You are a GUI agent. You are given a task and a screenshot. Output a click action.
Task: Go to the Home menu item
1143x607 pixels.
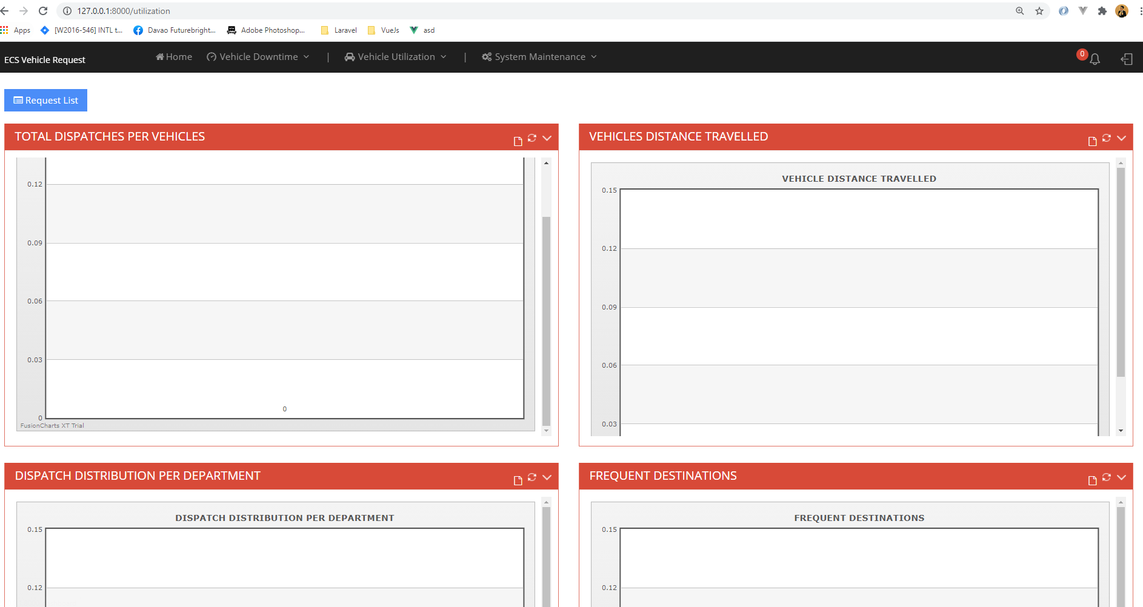174,57
